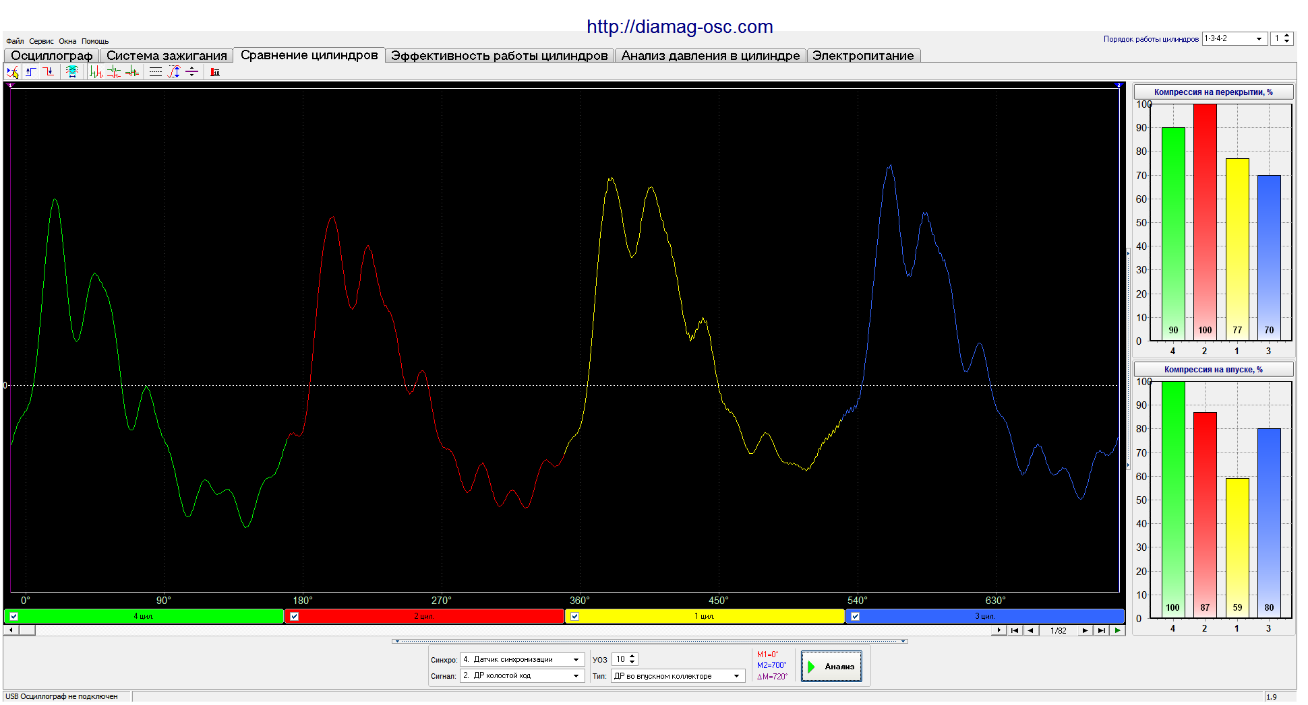1308x705 pixels.
Task: Toggle cylinder 4 green waveform checkbox
Action: [x=14, y=616]
